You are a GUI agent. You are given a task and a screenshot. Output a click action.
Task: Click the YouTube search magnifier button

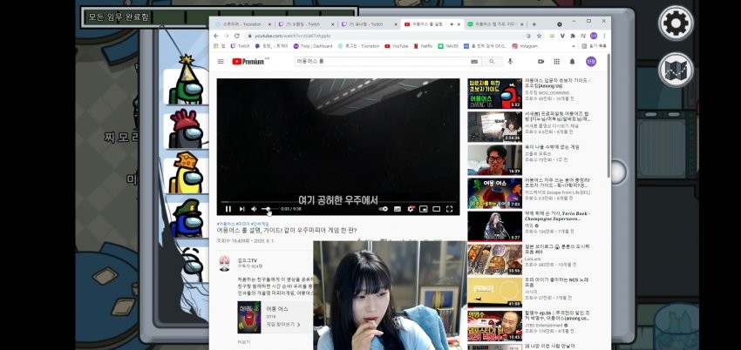pos(492,61)
